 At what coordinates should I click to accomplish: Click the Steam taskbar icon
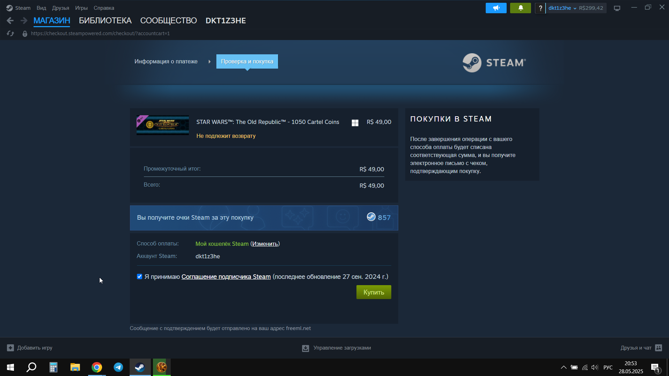coord(140,367)
